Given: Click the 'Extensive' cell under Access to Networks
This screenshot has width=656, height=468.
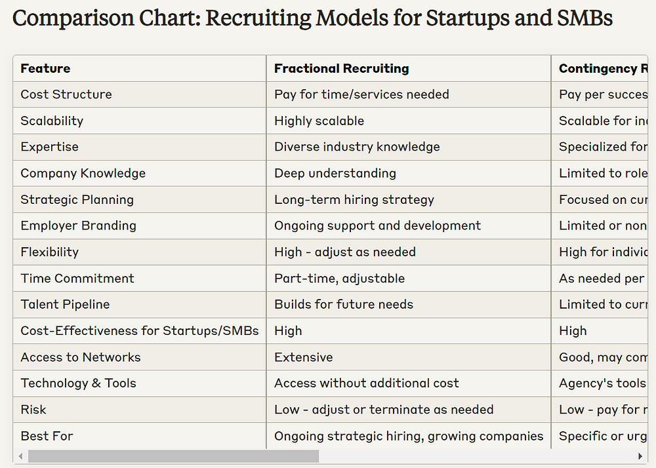Looking at the screenshot, I should pos(304,357).
